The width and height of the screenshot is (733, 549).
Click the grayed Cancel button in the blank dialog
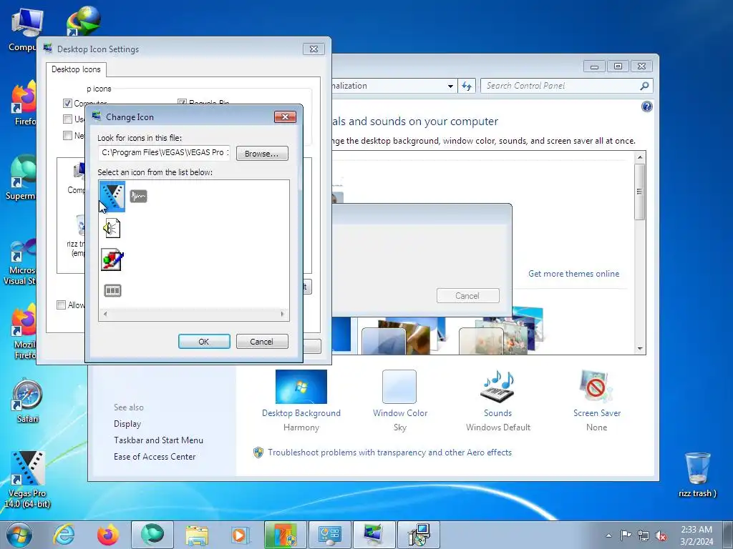pos(467,295)
